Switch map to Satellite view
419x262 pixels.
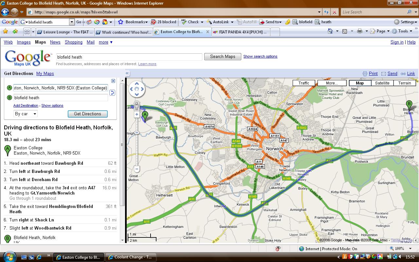[382, 83]
